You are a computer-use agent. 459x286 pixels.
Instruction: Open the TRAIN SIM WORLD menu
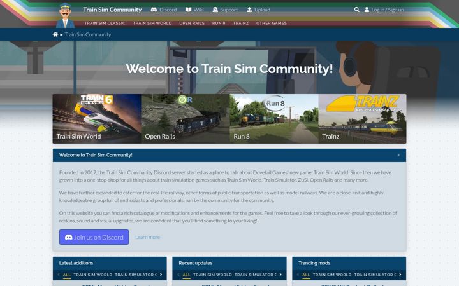tap(152, 23)
